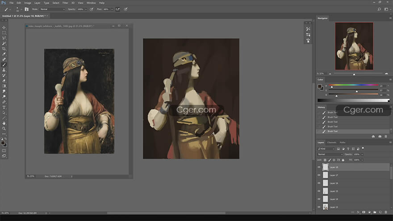Select the Zoom tool
The width and height of the screenshot is (393, 221).
click(x=4, y=129)
